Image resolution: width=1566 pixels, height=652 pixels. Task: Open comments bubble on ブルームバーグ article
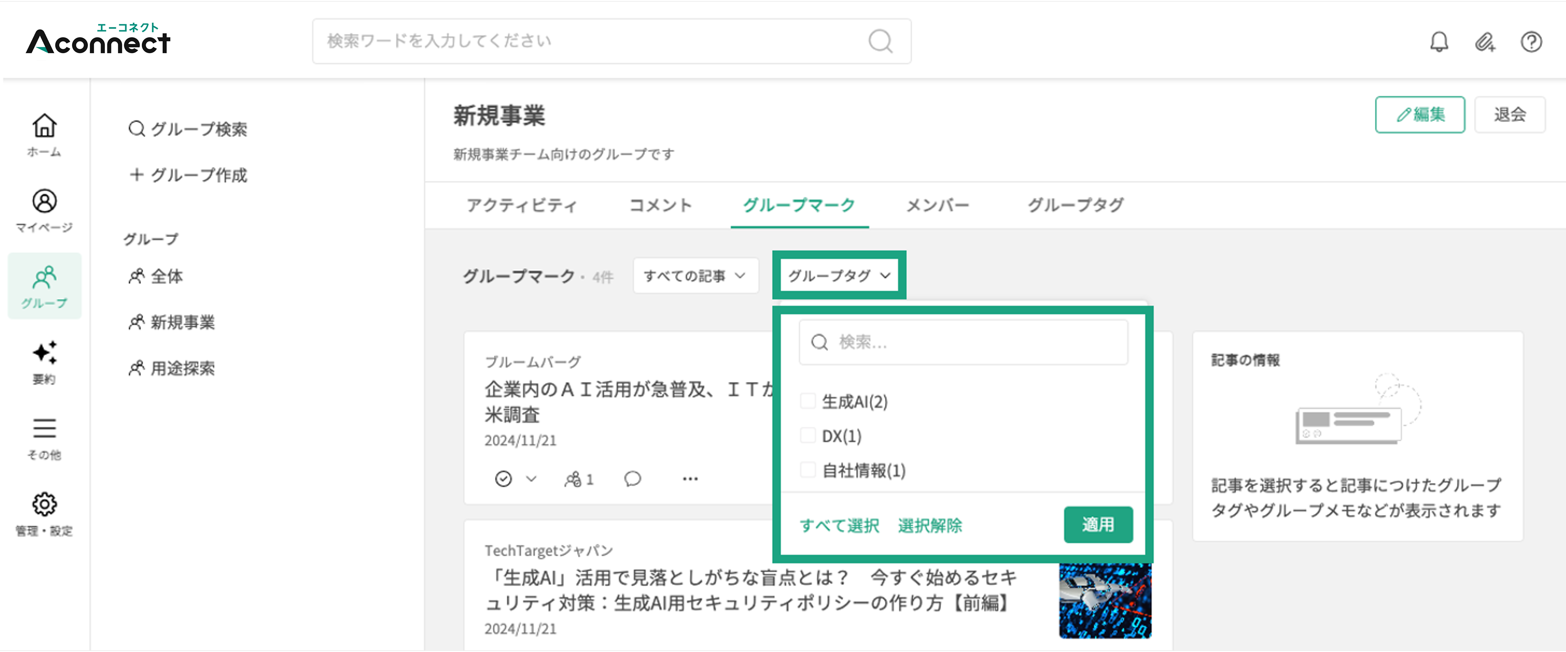(632, 479)
